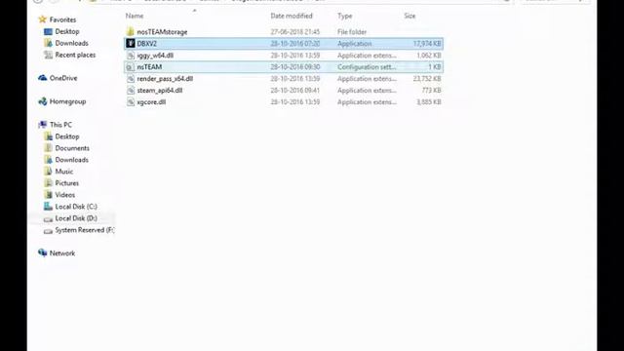Go to Recent places label
The image size is (624, 351).
tap(75, 55)
